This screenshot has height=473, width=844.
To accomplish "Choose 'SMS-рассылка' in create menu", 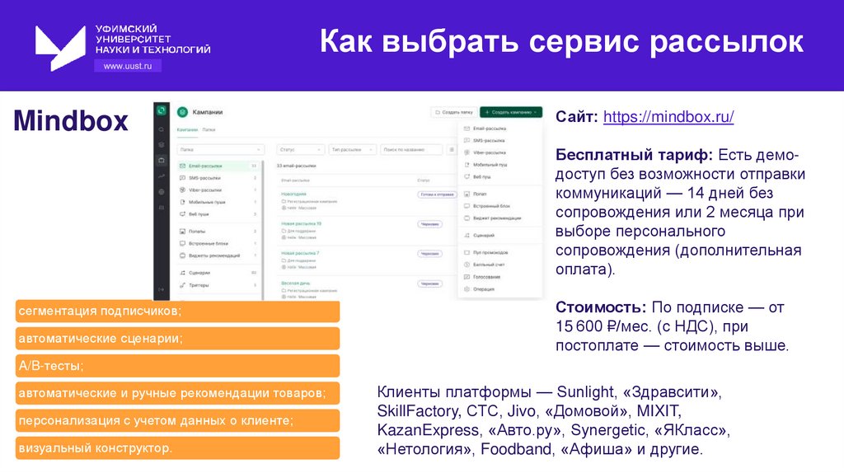I will click(x=499, y=140).
